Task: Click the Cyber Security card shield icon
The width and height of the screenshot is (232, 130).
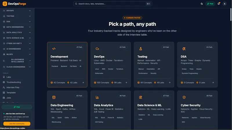Action: click(x=184, y=97)
